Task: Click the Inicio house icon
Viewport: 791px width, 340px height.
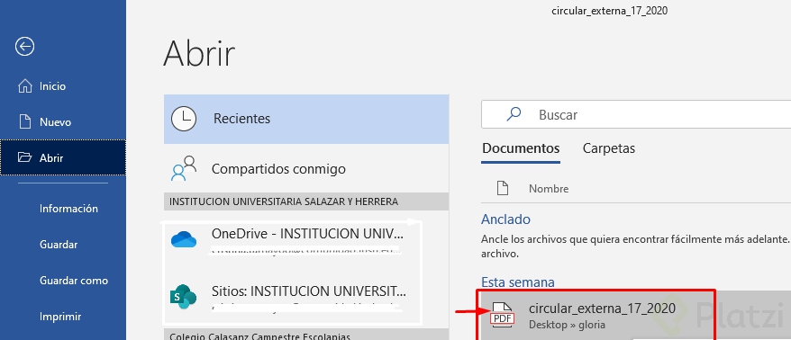Action: tap(24, 86)
